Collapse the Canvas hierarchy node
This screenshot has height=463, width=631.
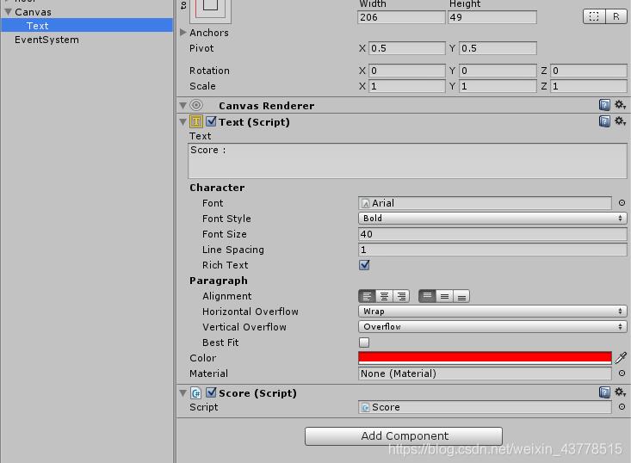click(x=8, y=12)
